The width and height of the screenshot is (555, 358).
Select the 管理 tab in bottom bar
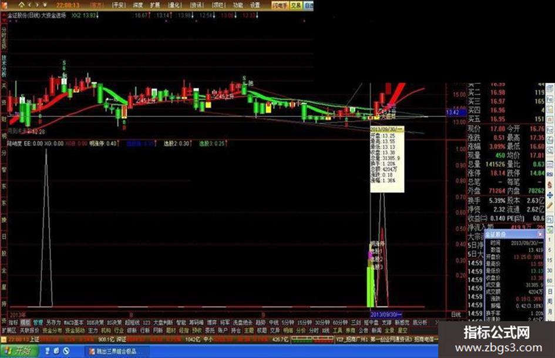pos(38,323)
